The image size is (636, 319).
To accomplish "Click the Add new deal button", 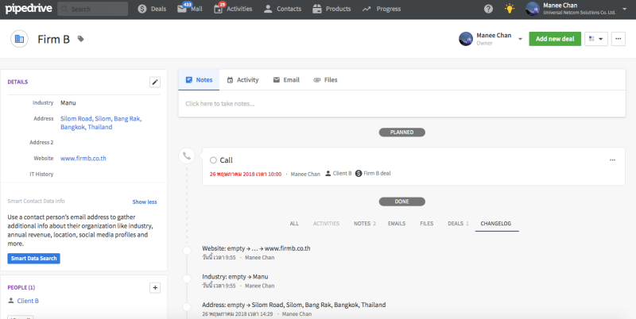I will click(x=555, y=39).
